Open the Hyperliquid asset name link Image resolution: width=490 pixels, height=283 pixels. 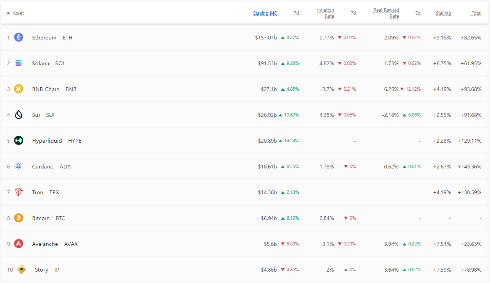point(47,141)
